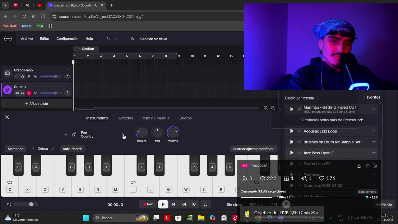Click the cloud save status icon
Screen dimensions: 398x224
132,39
